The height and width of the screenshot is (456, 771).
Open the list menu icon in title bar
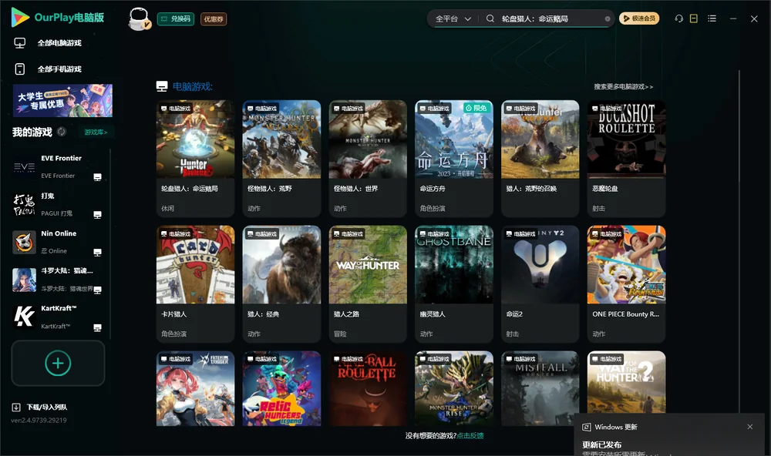712,18
